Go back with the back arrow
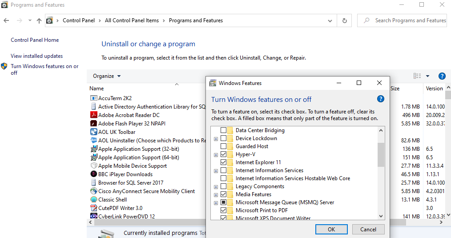This screenshot has width=451, height=238. [6, 20]
